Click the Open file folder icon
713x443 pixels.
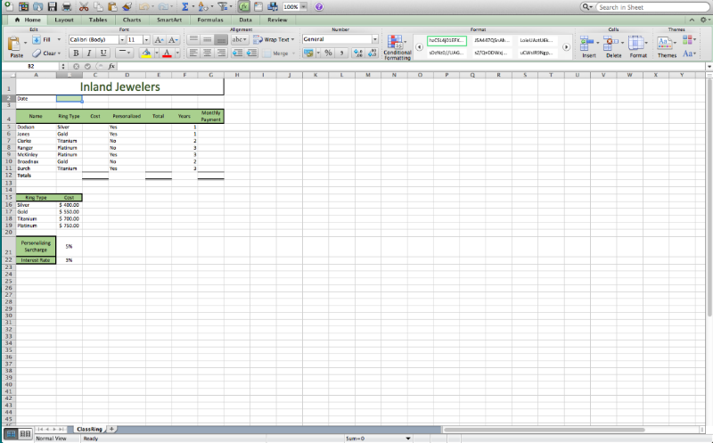click(37, 6)
